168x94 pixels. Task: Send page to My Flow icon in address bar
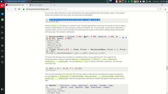pos(158,9)
